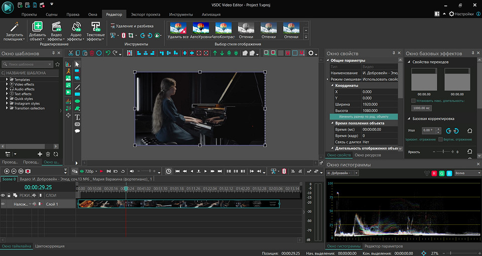Add a chart object from the left tool strip

68,64
